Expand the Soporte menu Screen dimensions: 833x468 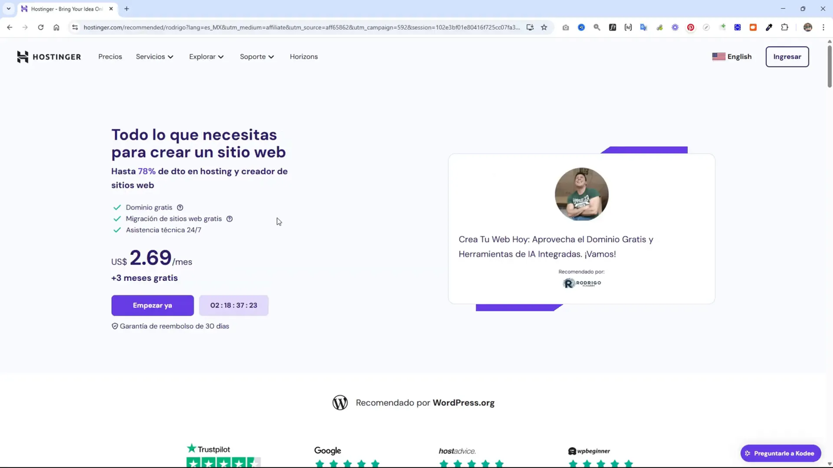[x=256, y=57]
